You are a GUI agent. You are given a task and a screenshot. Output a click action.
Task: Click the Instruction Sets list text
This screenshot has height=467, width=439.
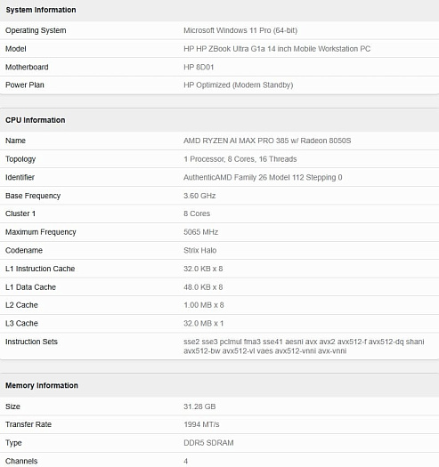click(x=304, y=346)
